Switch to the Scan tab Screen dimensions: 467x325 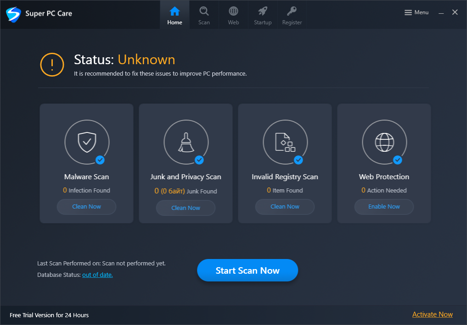204,15
